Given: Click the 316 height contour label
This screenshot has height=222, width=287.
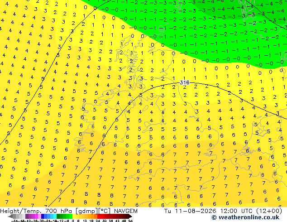Looking at the screenshot, I should (x=185, y=82).
